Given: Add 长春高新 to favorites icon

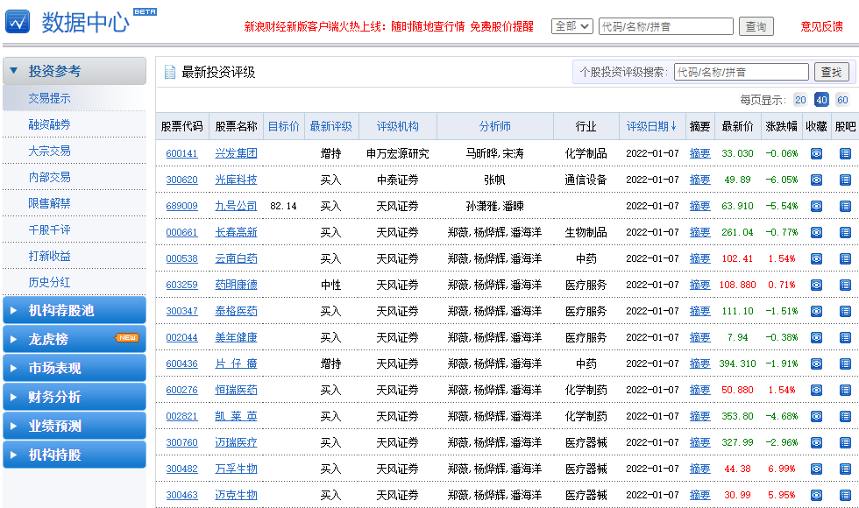Looking at the screenshot, I should [x=816, y=233].
